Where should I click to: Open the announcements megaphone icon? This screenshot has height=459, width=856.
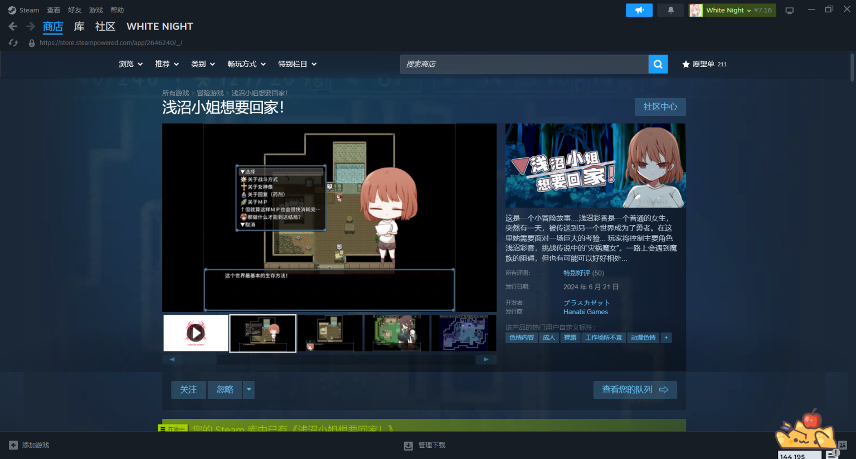pyautogui.click(x=639, y=10)
